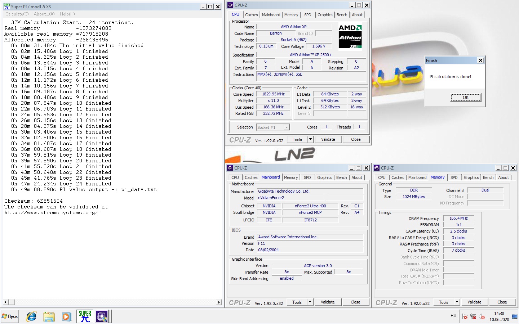This screenshot has height=324, width=519.
Task: Click the muted volume tray icon
Action: pyautogui.click(x=482, y=317)
